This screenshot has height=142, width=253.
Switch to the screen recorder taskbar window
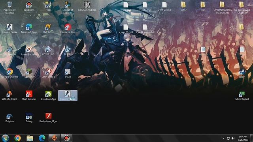tap(66, 138)
